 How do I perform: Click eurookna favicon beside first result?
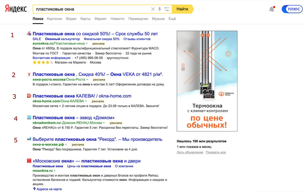[29, 33]
